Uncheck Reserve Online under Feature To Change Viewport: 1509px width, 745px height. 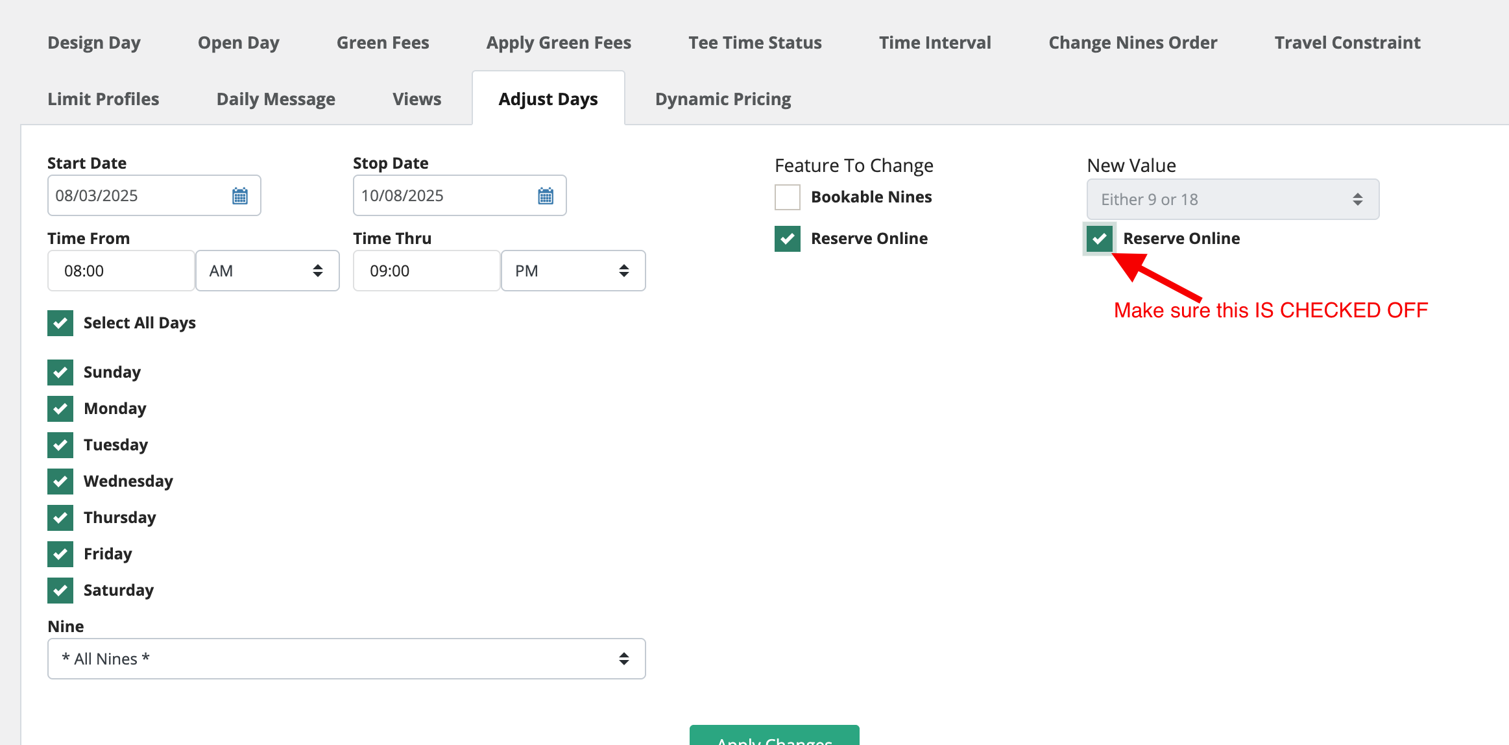[788, 239]
